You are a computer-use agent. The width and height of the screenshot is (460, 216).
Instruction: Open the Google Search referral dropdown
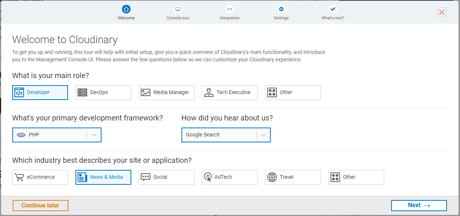(226, 135)
